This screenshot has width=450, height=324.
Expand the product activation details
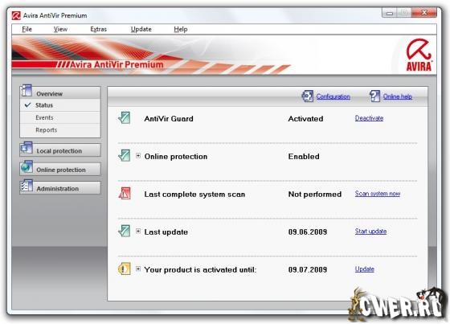point(138,269)
